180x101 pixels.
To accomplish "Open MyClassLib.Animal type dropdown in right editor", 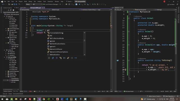I will [144, 10].
